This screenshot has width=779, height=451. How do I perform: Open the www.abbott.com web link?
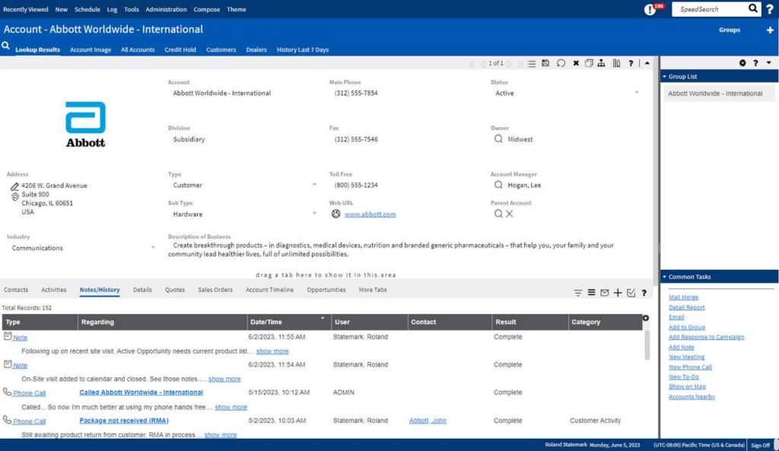click(x=370, y=214)
